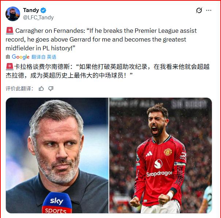Open the Fernandes celebration photo

161,155
